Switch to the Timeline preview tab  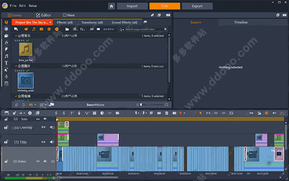[241, 22]
